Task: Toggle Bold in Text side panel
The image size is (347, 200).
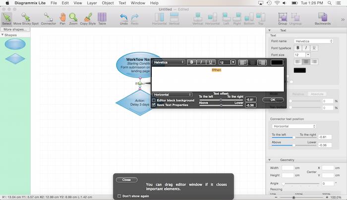Action: click(x=298, y=48)
